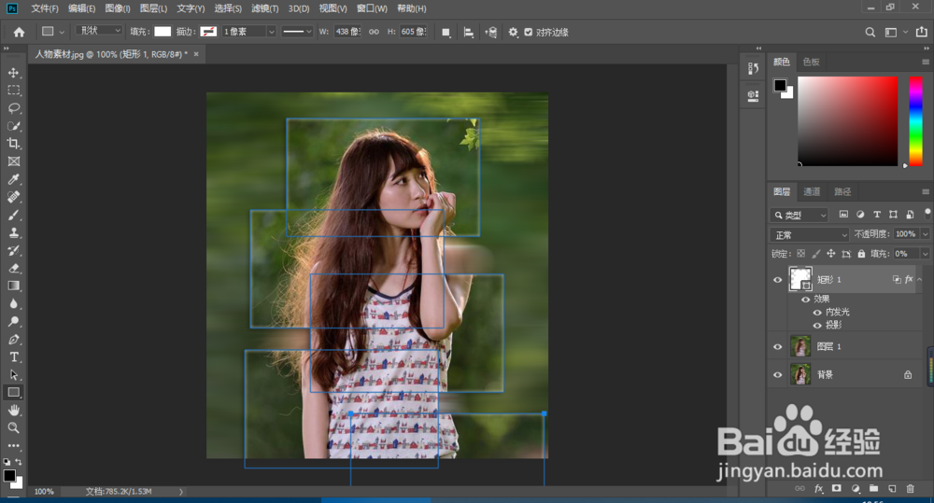Click the Home icon in options bar
Screen dimensions: 934x503
point(19,32)
